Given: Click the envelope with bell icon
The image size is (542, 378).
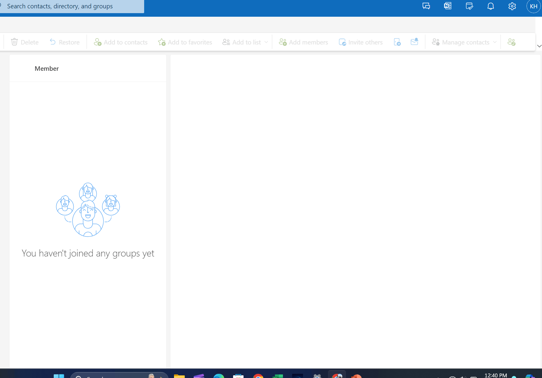Looking at the screenshot, I should pyautogui.click(x=414, y=42).
